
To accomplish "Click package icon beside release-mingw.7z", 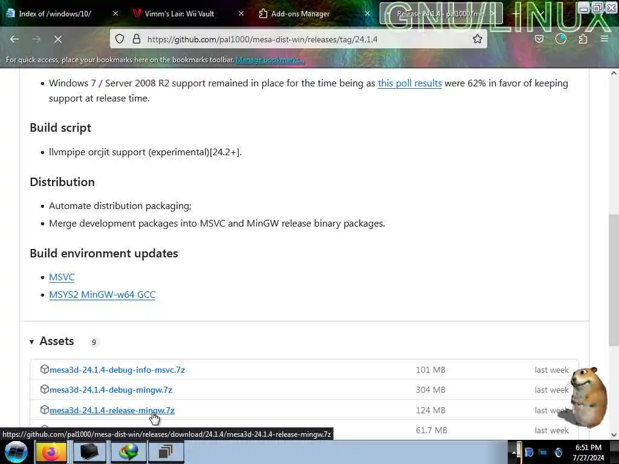I will click(x=45, y=410).
